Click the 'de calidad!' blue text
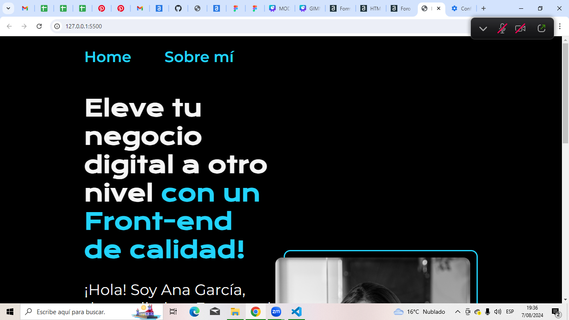 pyautogui.click(x=165, y=250)
